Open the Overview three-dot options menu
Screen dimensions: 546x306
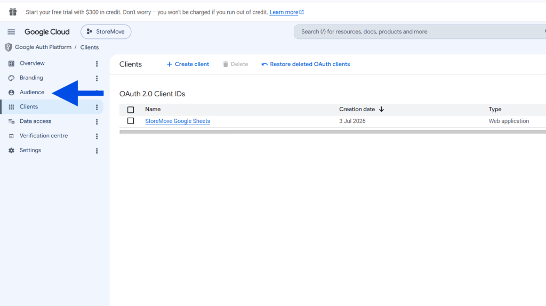(x=97, y=64)
